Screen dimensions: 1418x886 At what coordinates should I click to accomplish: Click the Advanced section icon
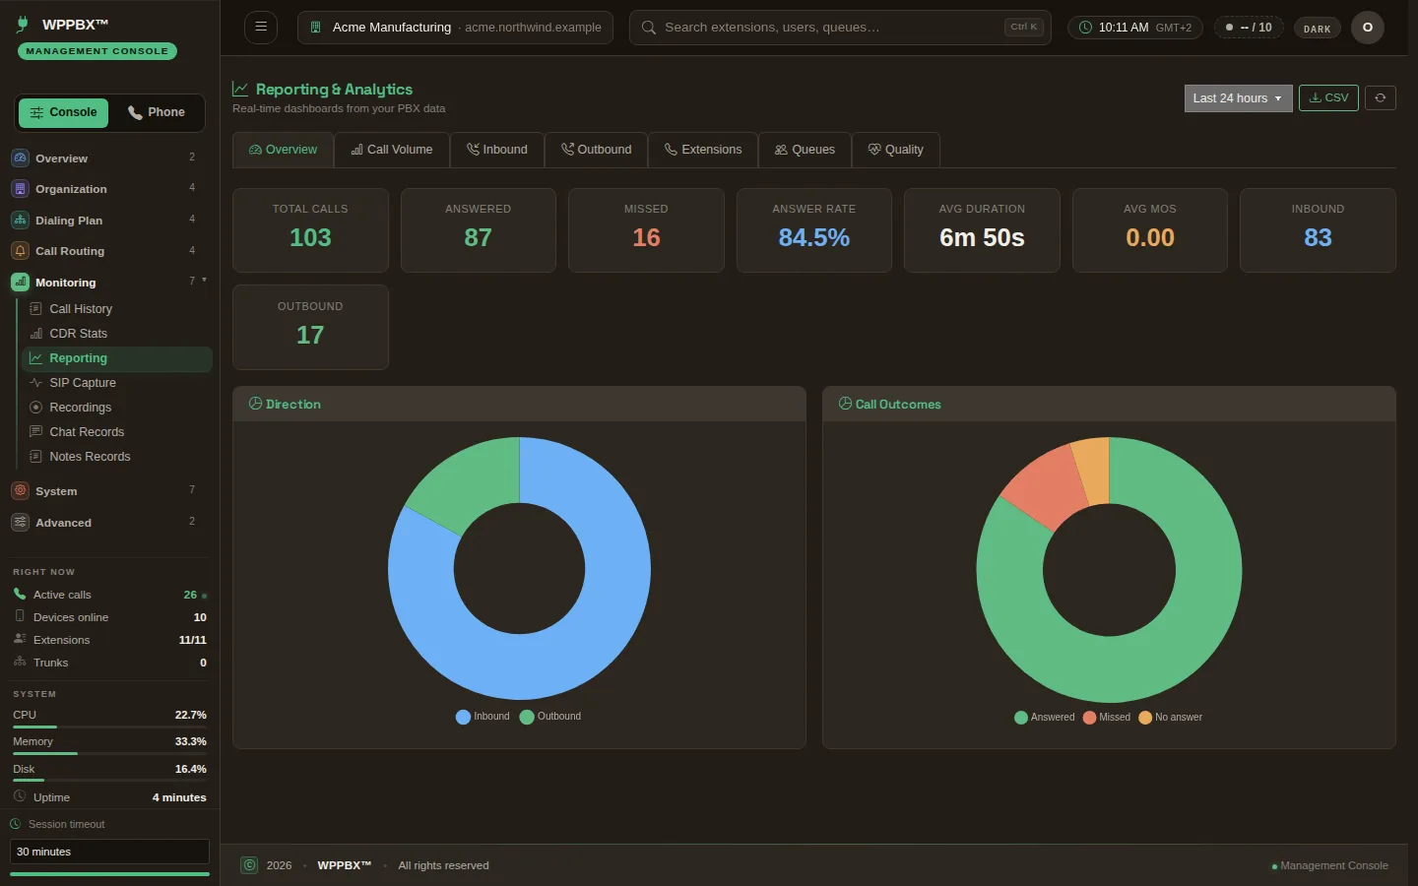(20, 522)
